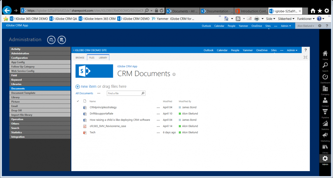333x178 pixels.
Task: Click the RSS feeds icon in command bar
Action: tap(238, 19)
